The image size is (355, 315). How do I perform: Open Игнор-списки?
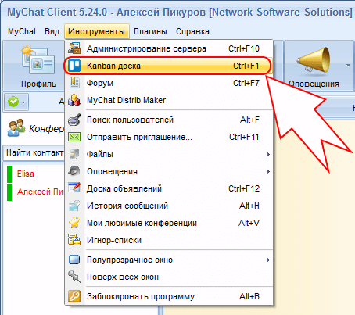(x=169, y=240)
